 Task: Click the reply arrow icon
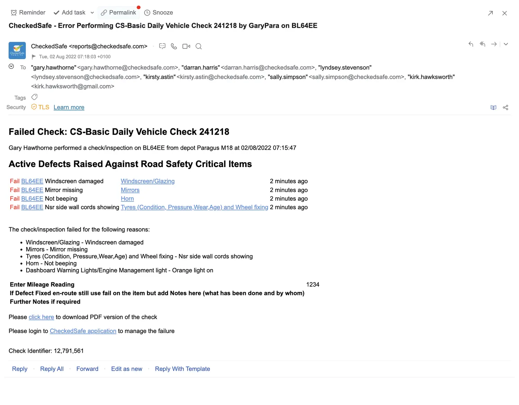tap(471, 44)
